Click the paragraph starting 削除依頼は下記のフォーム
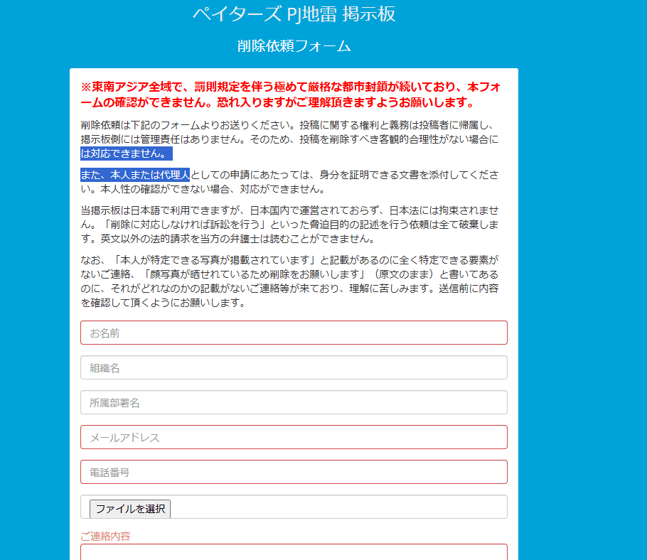Viewport: 647px width, 560px height. point(289,139)
